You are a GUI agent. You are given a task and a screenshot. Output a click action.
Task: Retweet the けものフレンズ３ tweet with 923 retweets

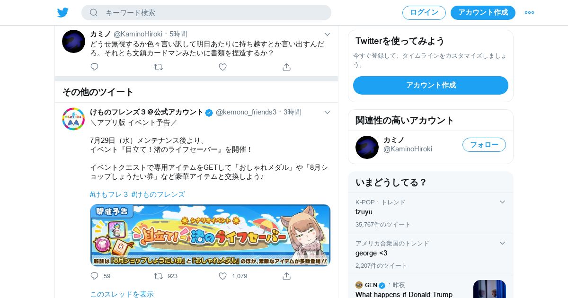pos(158,276)
